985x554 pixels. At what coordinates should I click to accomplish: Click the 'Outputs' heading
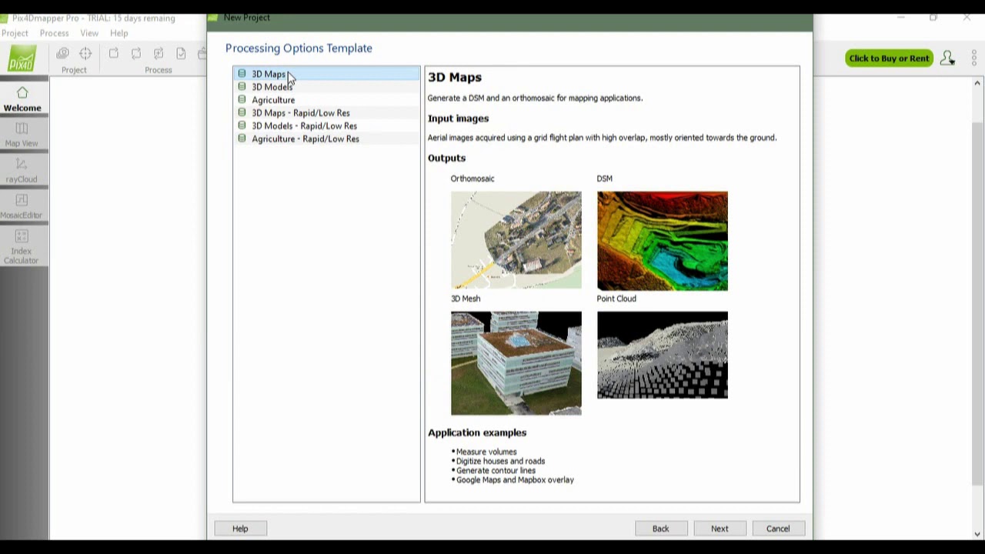point(446,158)
